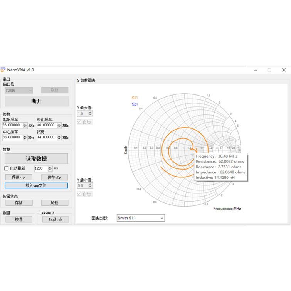Click the 载入snp文件 load file button
This screenshot has height=291, width=291.
pyautogui.click(x=36, y=185)
